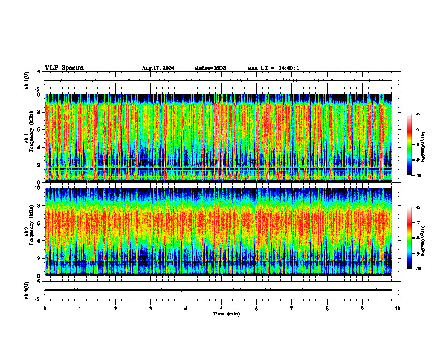448x346 pixels.
Task: Click time-axis tick label "7"
Action: [292, 309]
